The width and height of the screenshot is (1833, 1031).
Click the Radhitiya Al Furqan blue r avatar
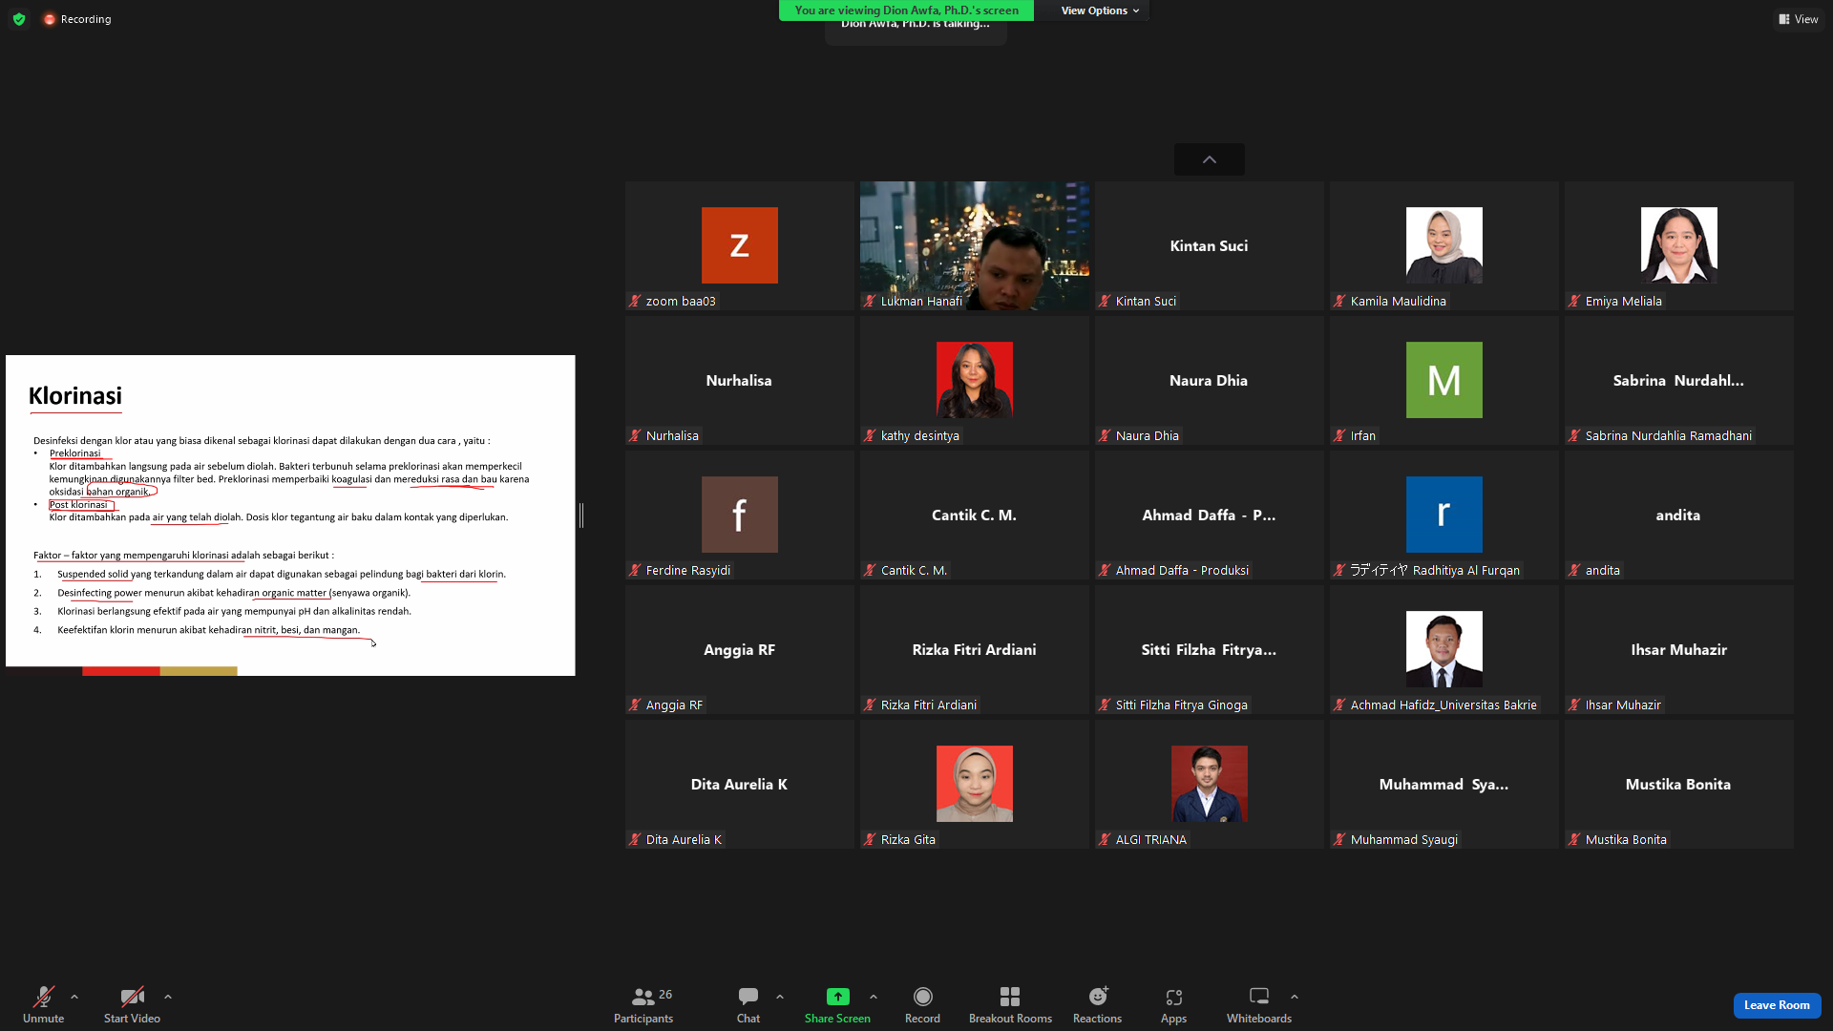click(x=1444, y=515)
